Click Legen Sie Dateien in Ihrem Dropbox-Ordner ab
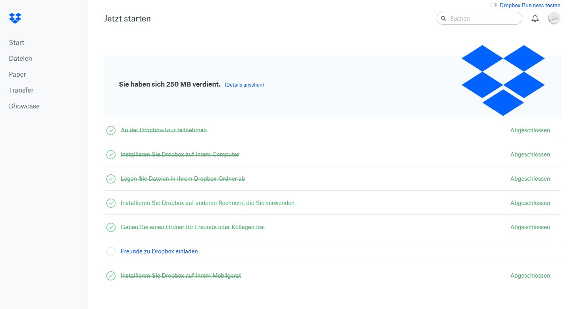The height and width of the screenshot is (309, 570). tap(183, 179)
